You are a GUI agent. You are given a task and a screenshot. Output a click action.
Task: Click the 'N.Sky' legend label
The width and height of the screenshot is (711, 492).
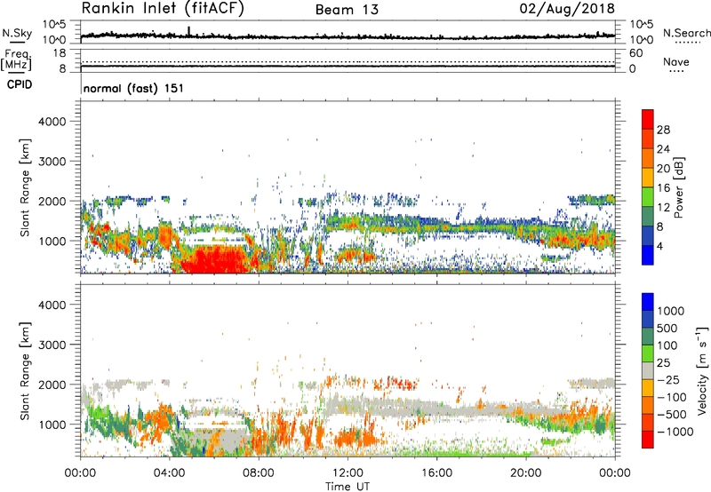pyautogui.click(x=17, y=33)
